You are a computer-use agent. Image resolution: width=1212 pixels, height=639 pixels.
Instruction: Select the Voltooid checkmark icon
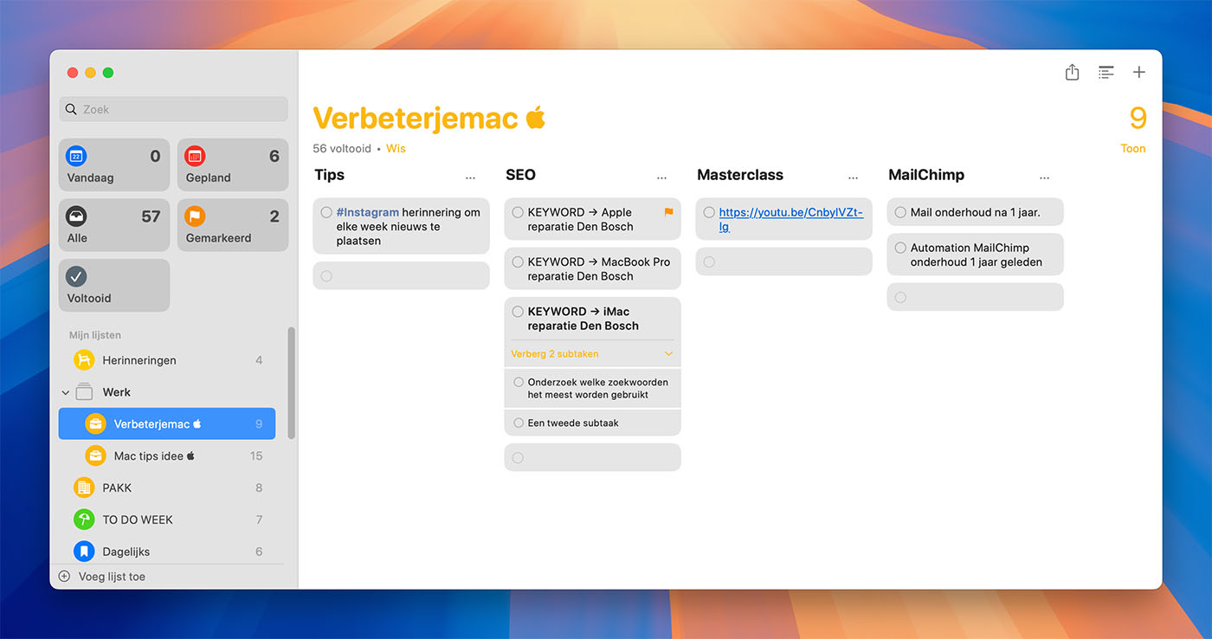coord(76,276)
